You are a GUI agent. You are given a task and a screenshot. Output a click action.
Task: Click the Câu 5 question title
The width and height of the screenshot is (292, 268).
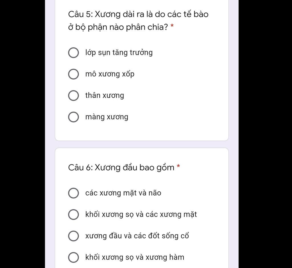(x=138, y=21)
